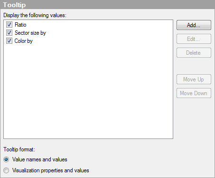215x178 pixels.
Task: Click the Move Up button
Action: pyautogui.click(x=194, y=79)
